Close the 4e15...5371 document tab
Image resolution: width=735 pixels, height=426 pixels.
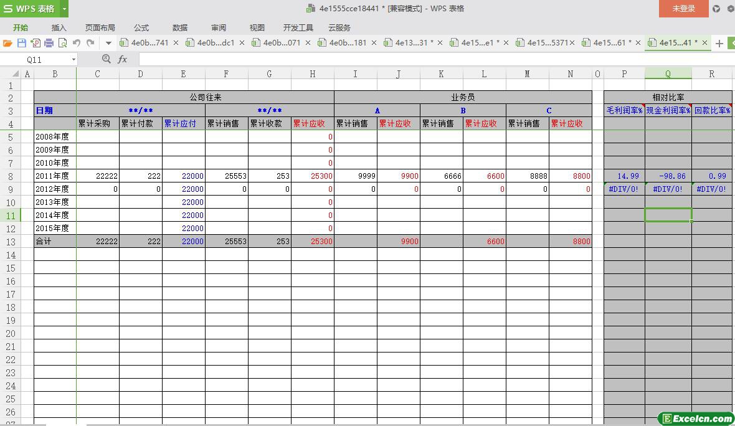[x=572, y=42]
